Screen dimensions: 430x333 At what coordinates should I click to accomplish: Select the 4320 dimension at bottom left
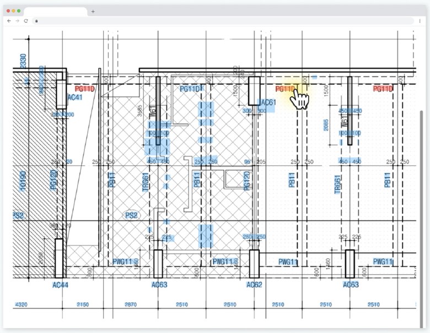tap(20, 304)
